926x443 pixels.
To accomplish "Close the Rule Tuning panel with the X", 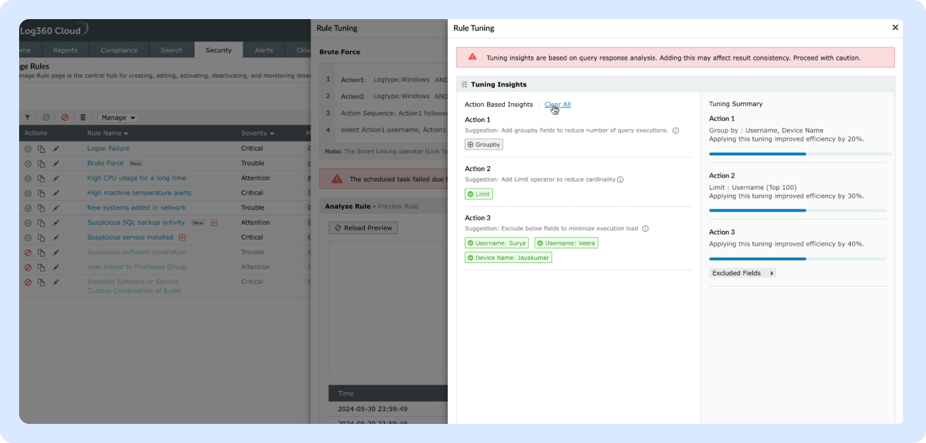I will click(x=895, y=27).
